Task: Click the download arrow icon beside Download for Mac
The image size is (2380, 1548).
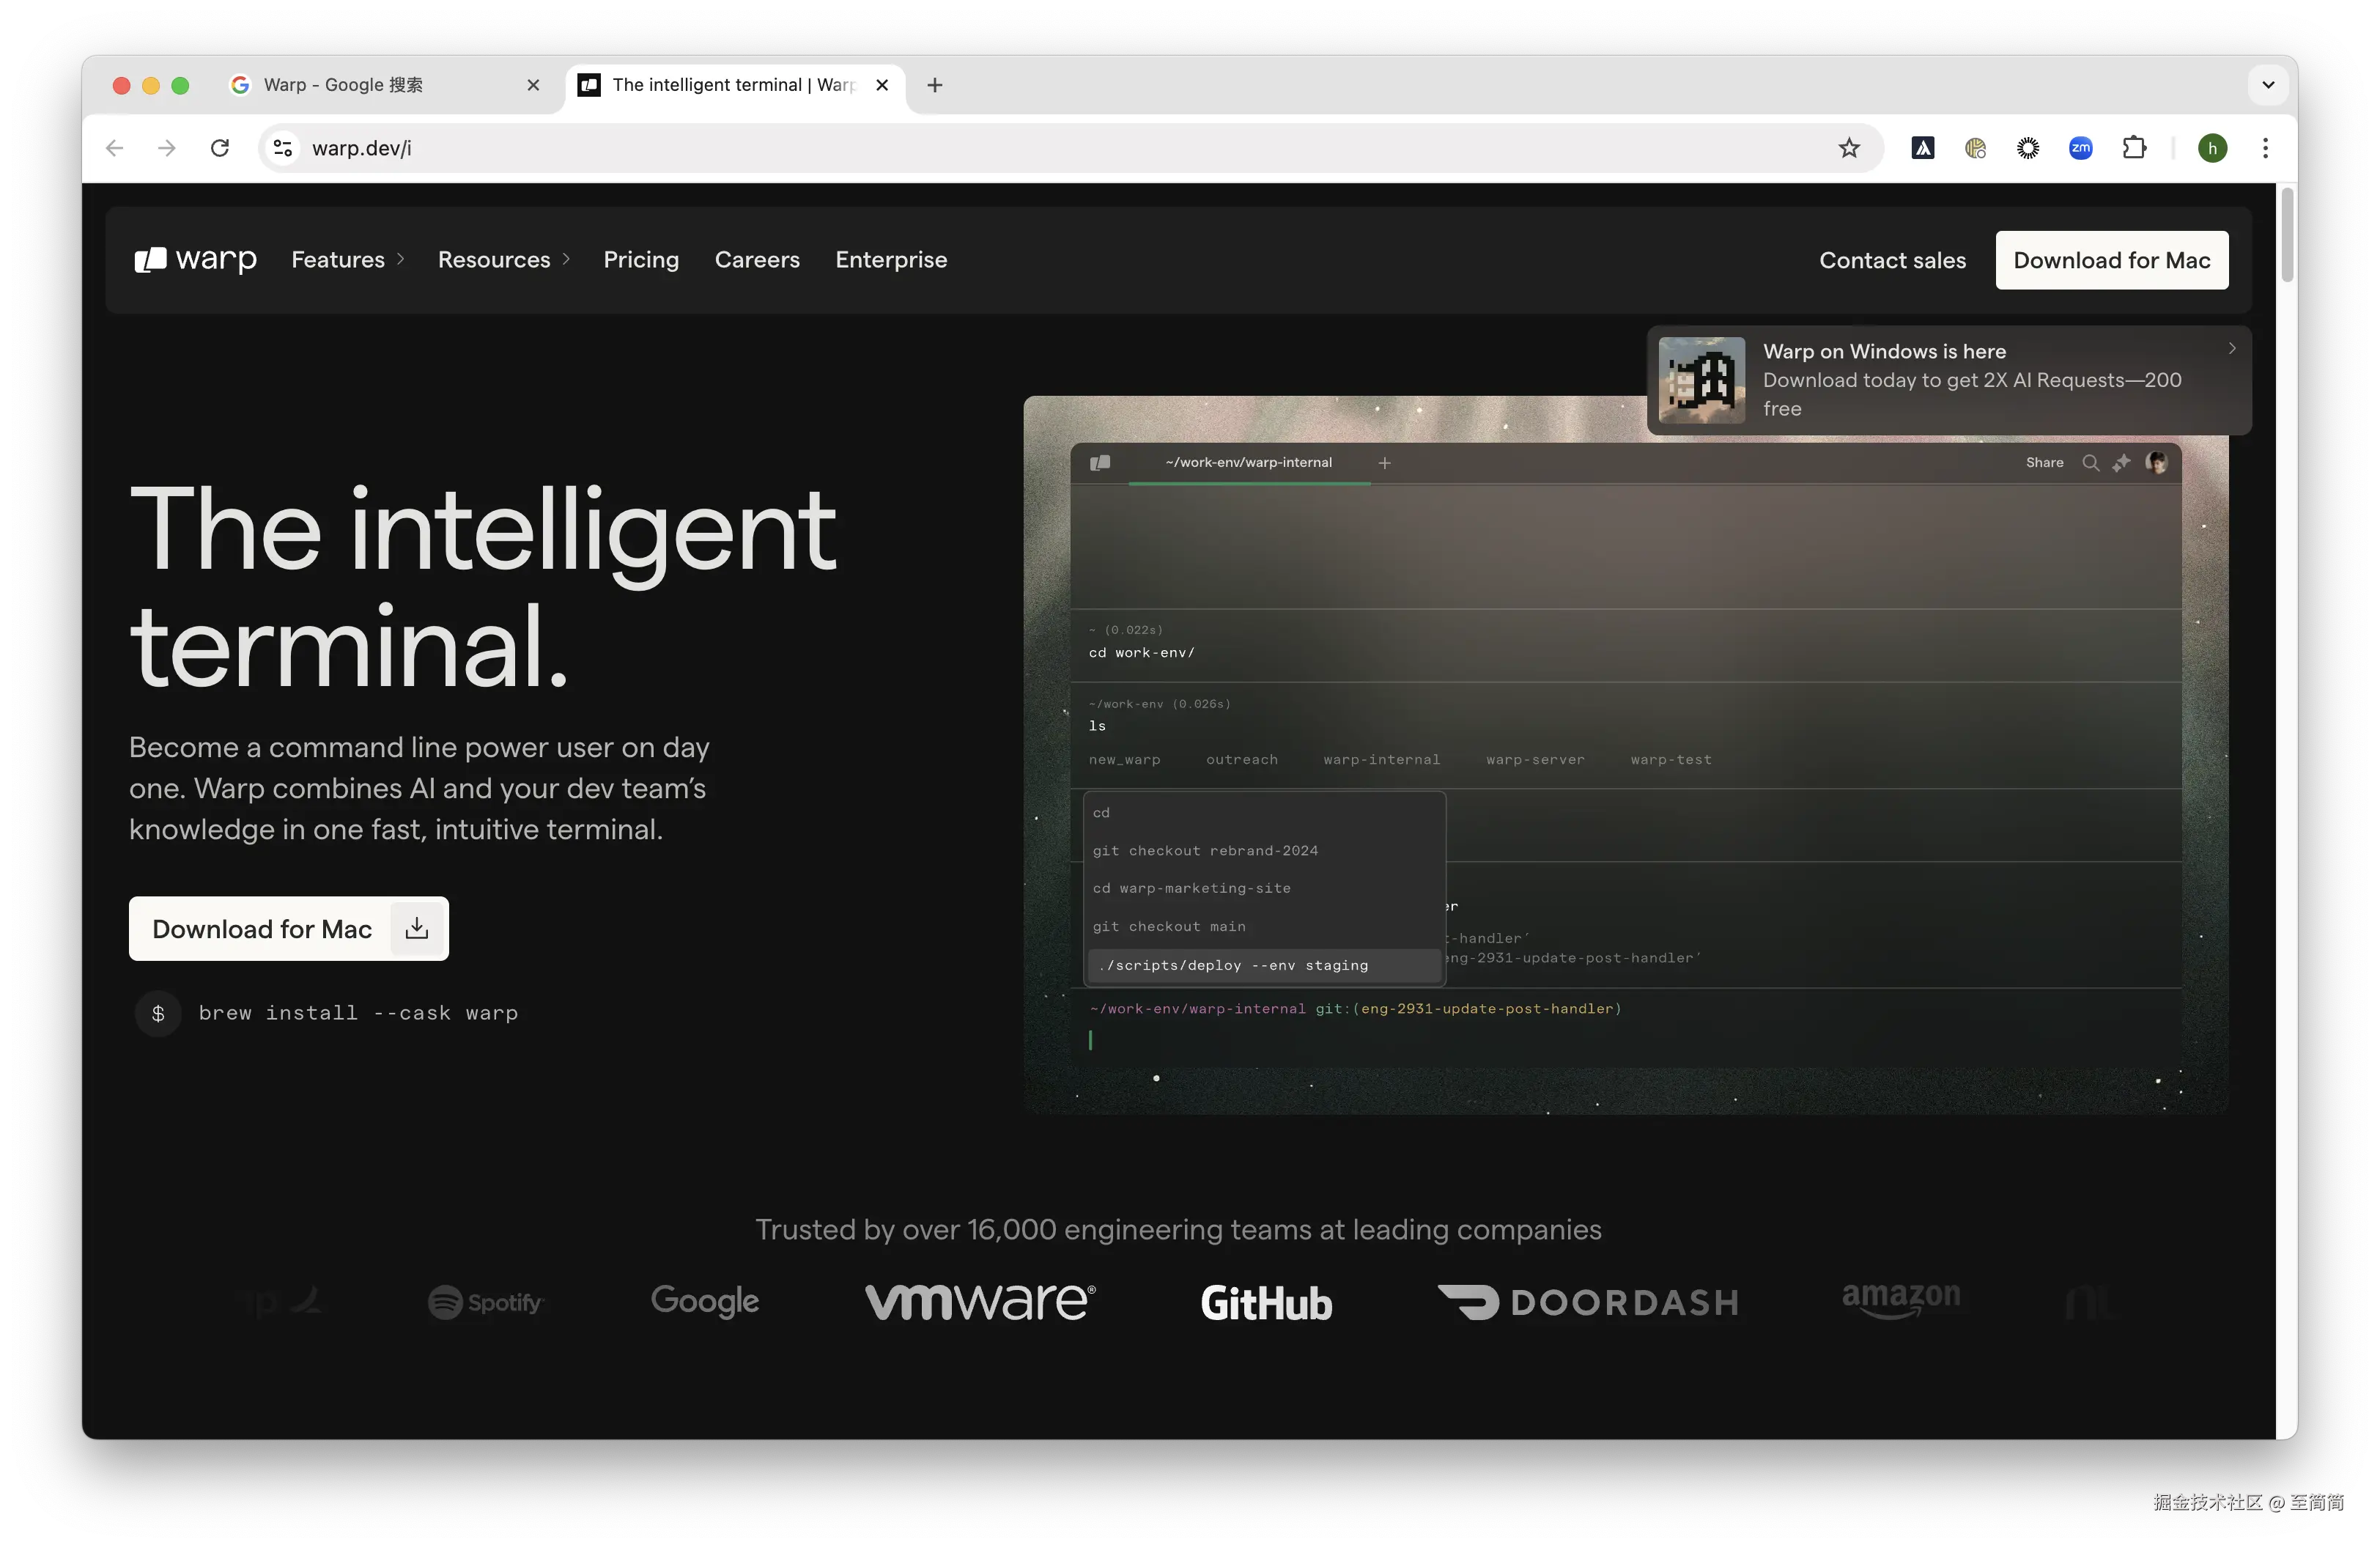Action: click(x=417, y=928)
